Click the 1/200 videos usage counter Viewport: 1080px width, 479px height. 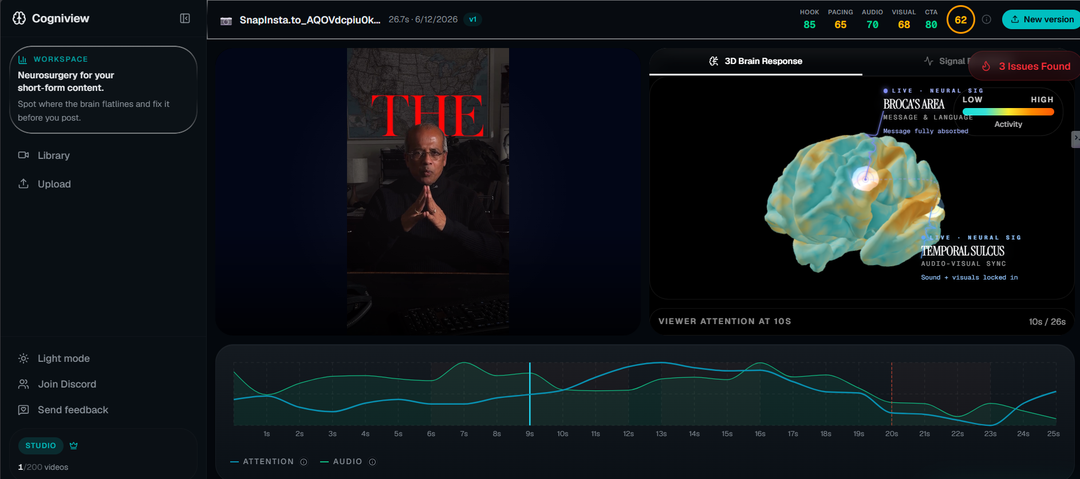[x=43, y=467]
